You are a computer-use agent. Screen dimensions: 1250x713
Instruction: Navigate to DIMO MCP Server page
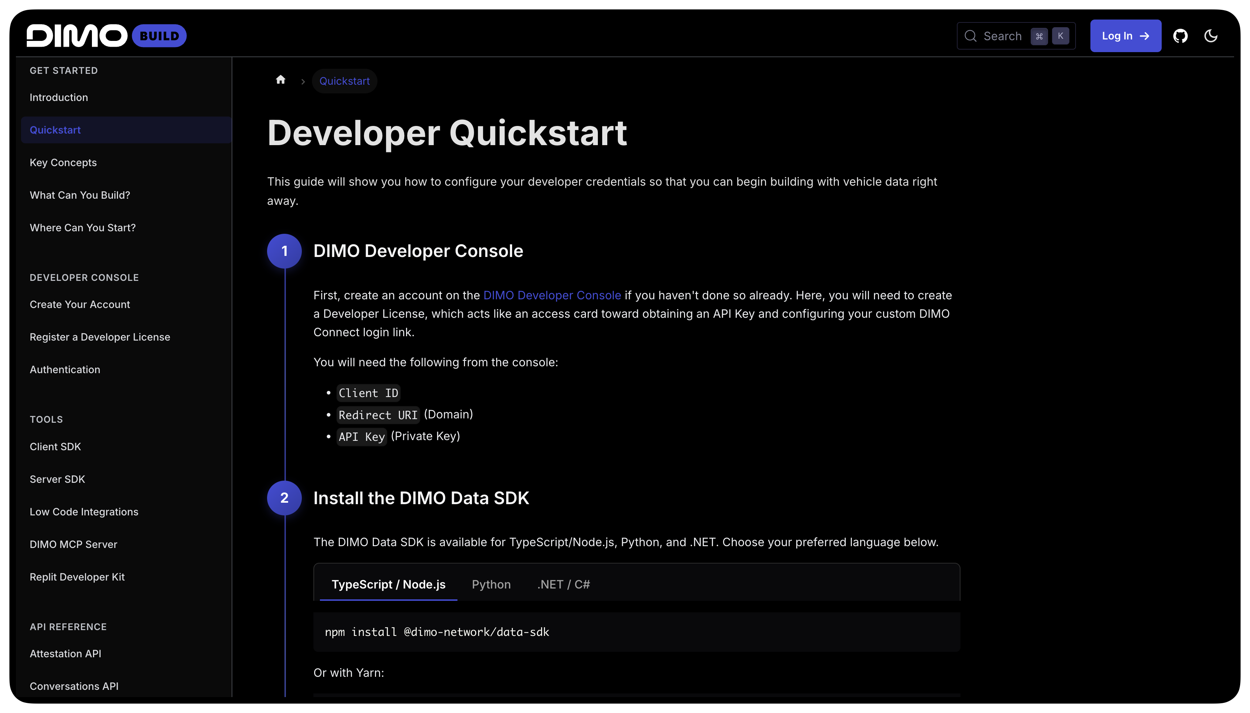(x=73, y=544)
